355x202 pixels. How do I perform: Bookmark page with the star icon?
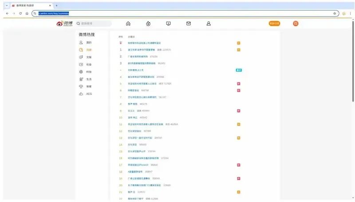click(x=335, y=14)
